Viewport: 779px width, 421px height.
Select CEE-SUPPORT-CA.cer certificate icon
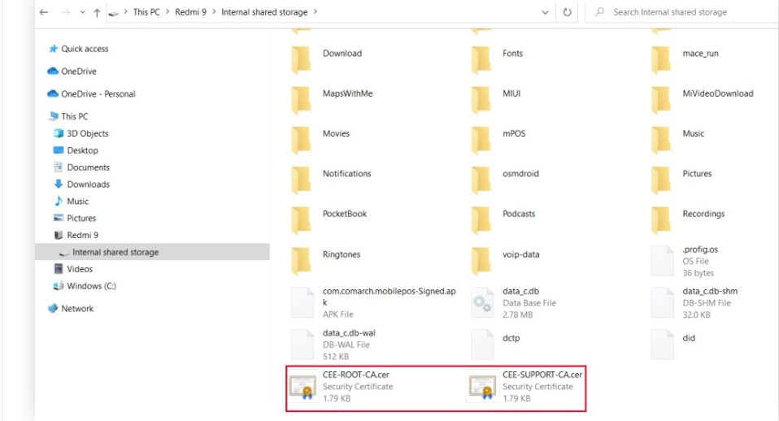click(x=483, y=387)
